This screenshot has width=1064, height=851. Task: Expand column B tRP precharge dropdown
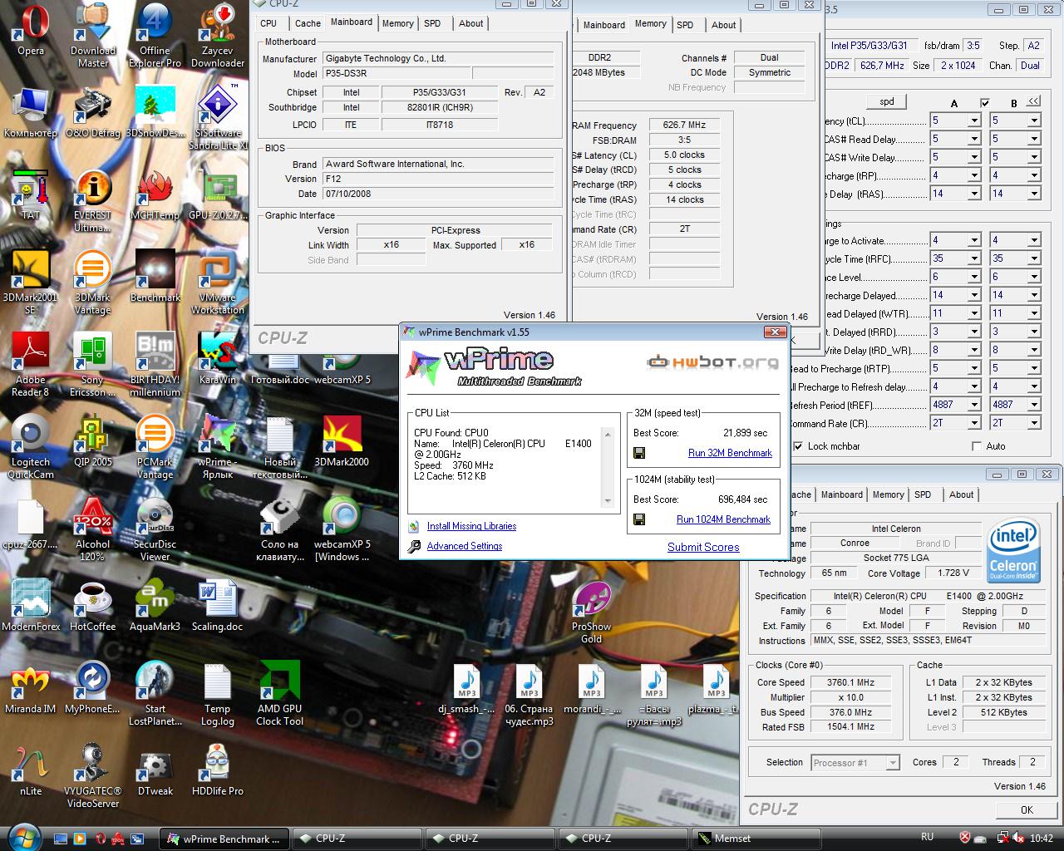point(1034,175)
